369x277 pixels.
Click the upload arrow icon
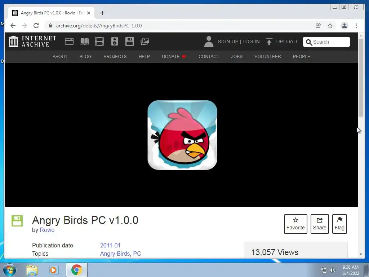point(269,41)
